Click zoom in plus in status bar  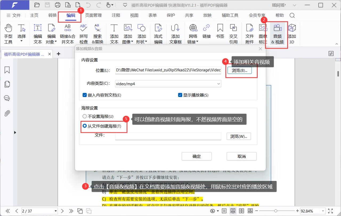[297, 211]
